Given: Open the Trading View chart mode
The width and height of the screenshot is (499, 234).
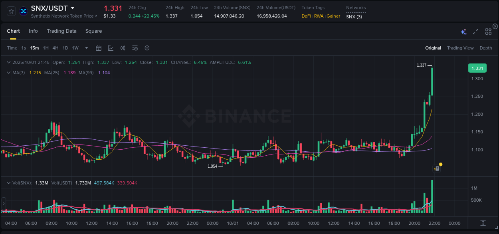Looking at the screenshot, I should 460,48.
